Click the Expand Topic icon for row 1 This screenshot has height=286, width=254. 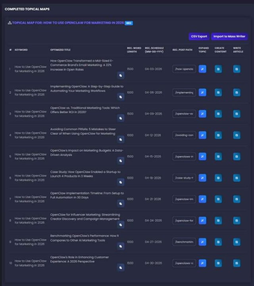[x=202, y=69]
